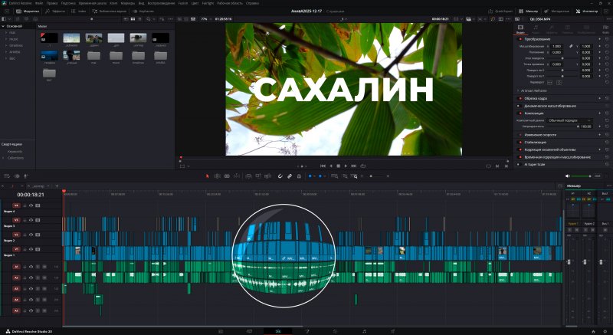Click the blue marker icon

(320, 176)
